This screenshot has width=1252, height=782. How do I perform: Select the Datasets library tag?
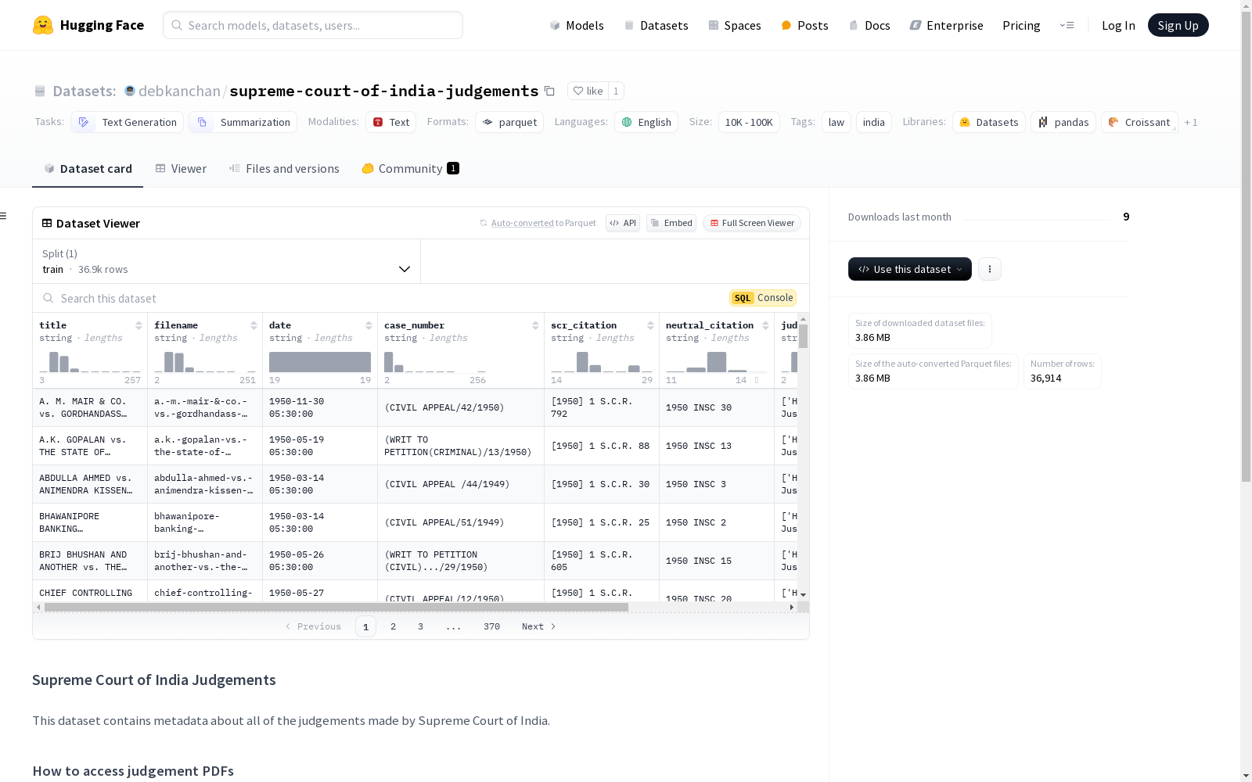(x=989, y=122)
